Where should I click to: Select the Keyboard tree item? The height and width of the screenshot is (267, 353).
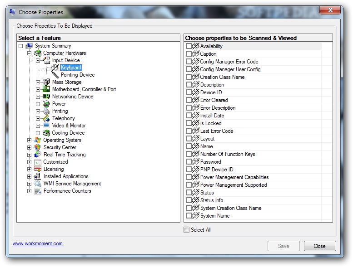pyautogui.click(x=71, y=68)
